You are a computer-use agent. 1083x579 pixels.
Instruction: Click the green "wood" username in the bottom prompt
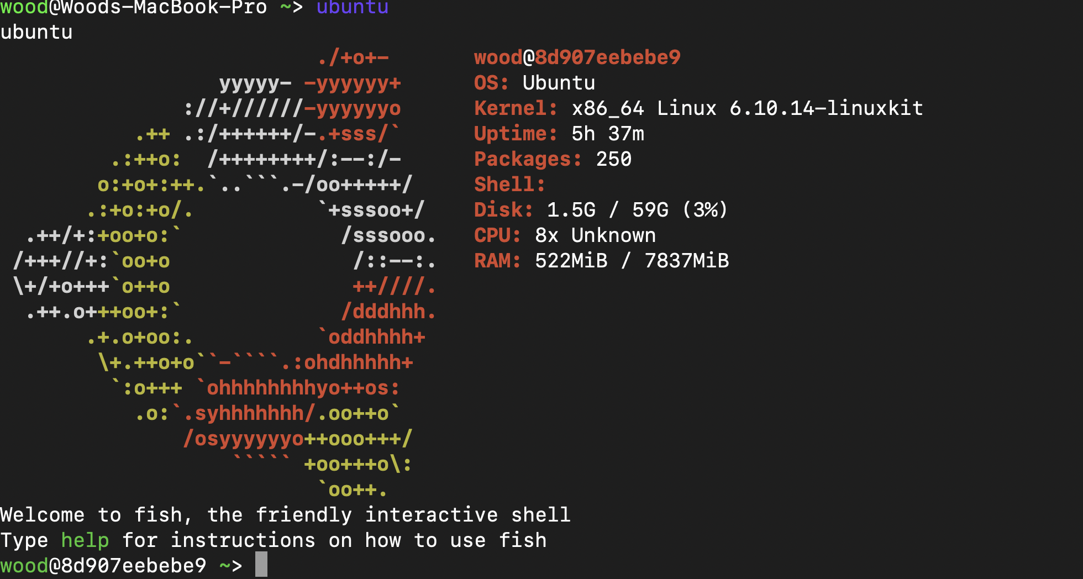click(x=24, y=565)
